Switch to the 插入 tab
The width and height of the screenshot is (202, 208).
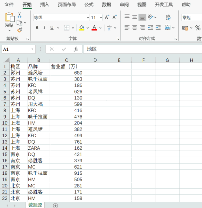coord(45,4)
